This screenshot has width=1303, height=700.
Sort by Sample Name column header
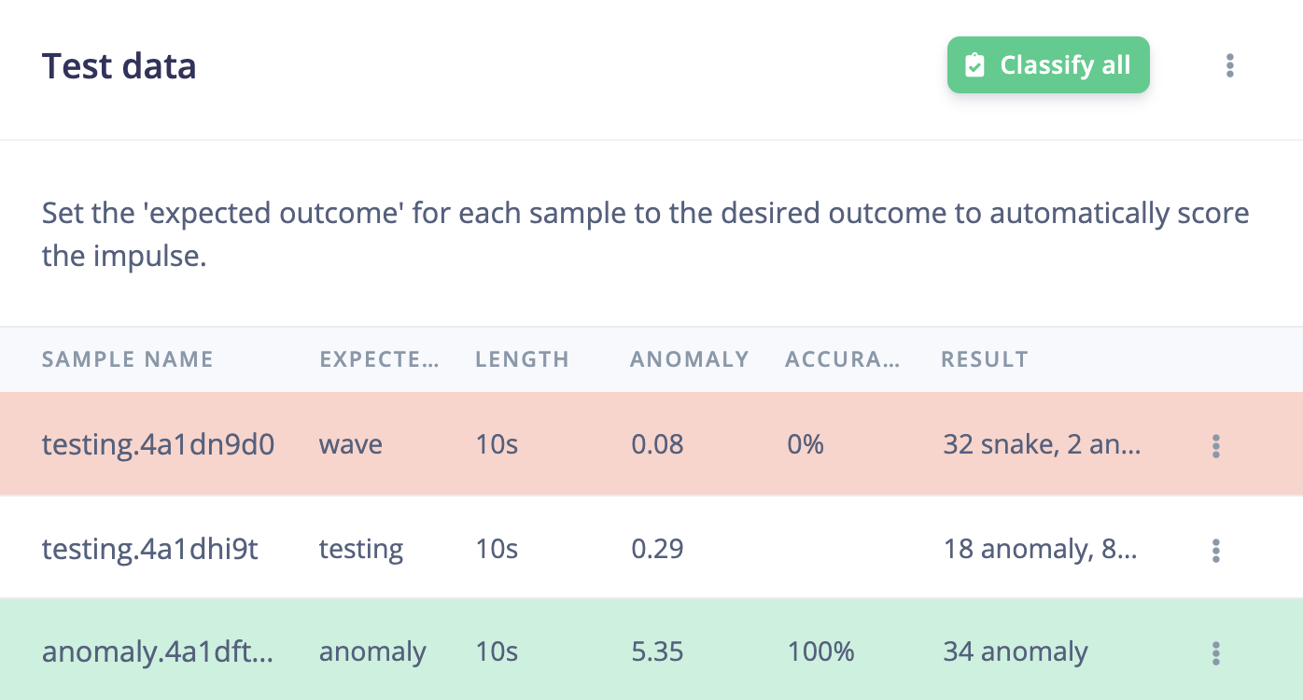tap(128, 359)
